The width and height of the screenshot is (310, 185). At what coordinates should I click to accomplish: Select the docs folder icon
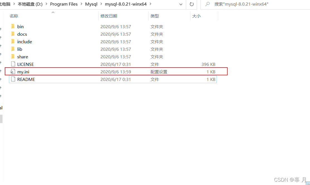click(x=13, y=34)
